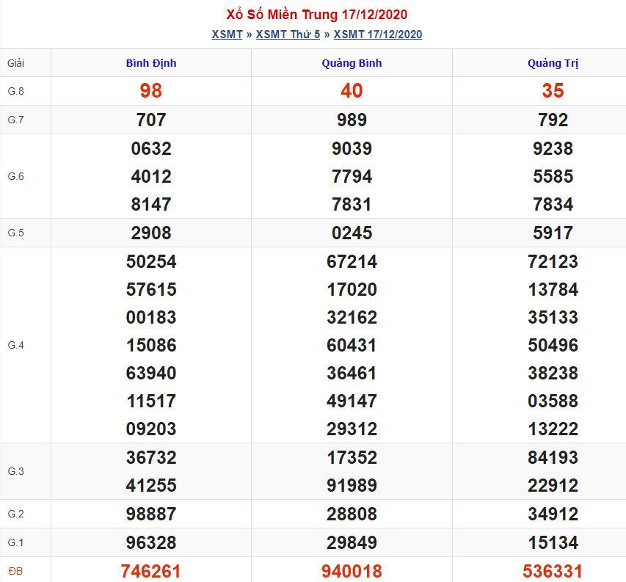Open the Bình Định province link
The image size is (626, 582).
click(151, 63)
